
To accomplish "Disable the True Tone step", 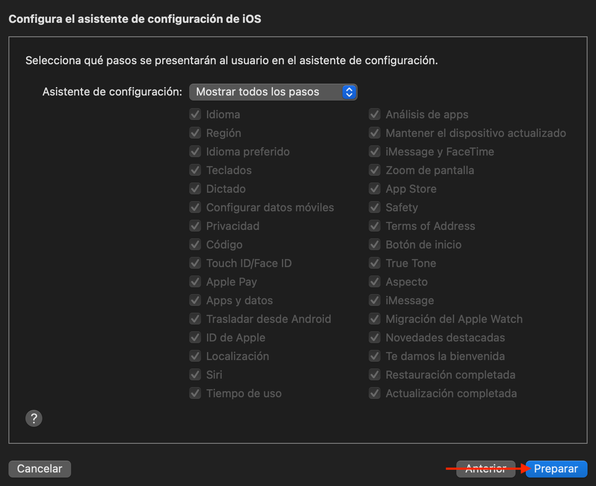I will [375, 263].
